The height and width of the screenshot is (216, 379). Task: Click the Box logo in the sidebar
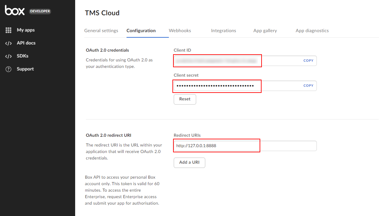pos(15,11)
